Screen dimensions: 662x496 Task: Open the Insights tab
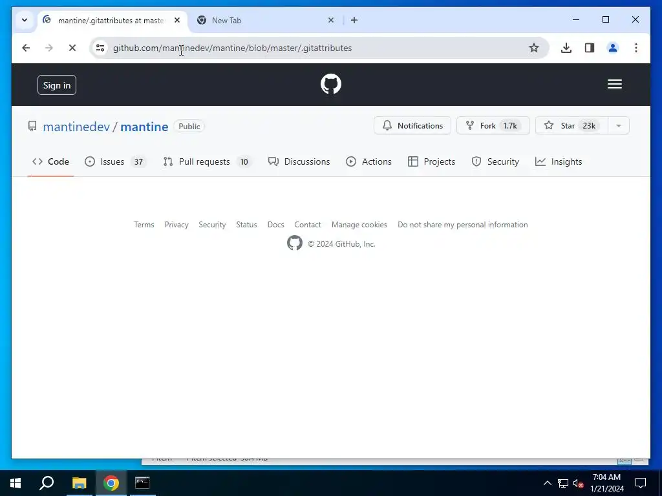559,161
